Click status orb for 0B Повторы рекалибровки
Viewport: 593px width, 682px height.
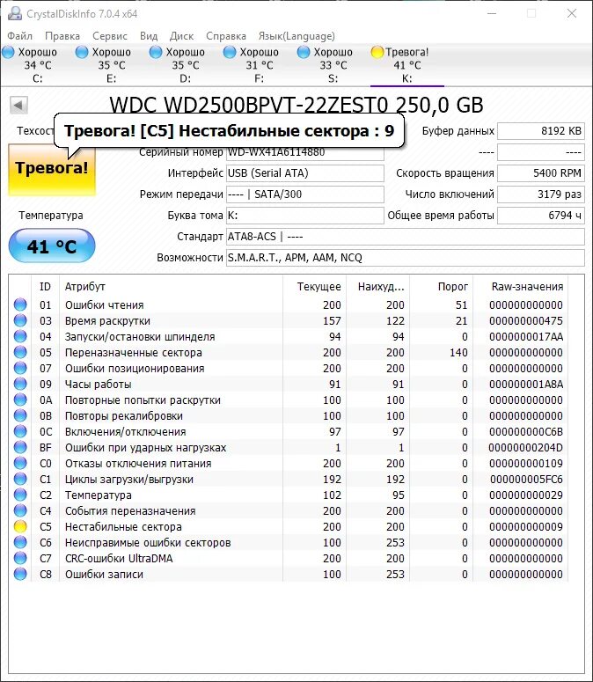point(20,415)
